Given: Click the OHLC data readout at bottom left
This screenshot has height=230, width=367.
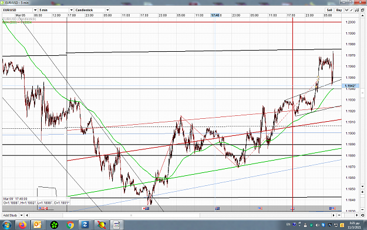Looking at the screenshot, I should [36, 203].
